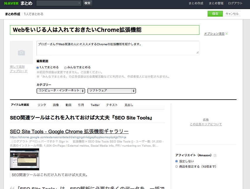This screenshot has width=250, height=189.
Task: Open まとめ作成 in top navigation
Action: pyautogui.click(x=196, y=3)
